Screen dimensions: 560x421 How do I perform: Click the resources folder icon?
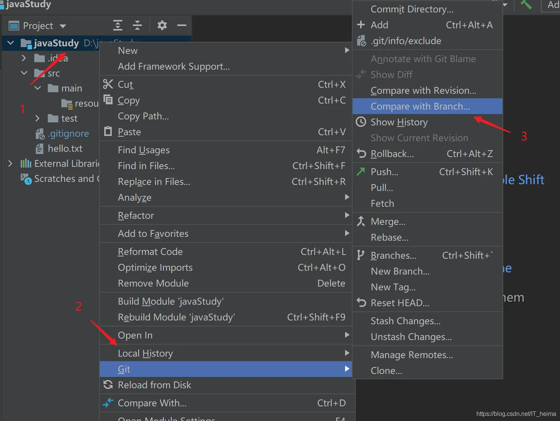pos(67,104)
